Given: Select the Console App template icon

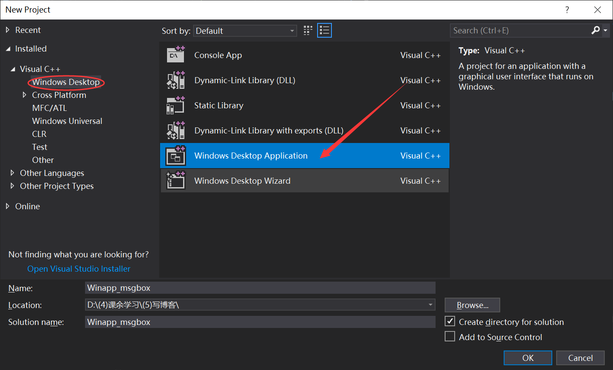Looking at the screenshot, I should coord(176,55).
